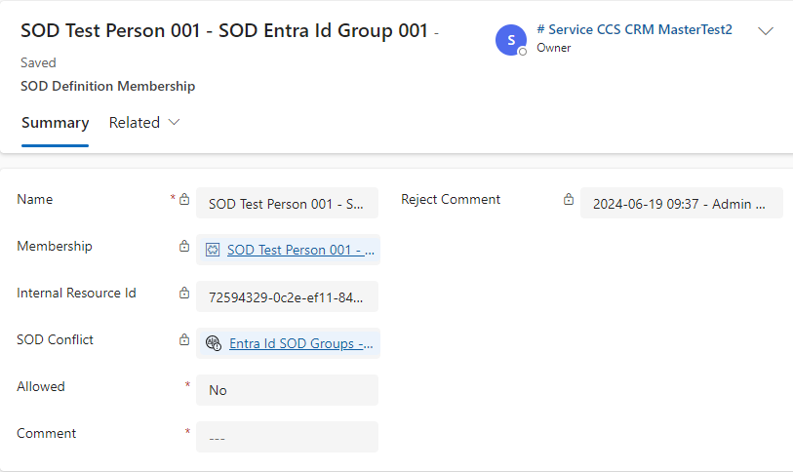Viewport: 793px width, 472px height.
Task: Click the SOD Definition Membership form label
Action: [x=107, y=86]
